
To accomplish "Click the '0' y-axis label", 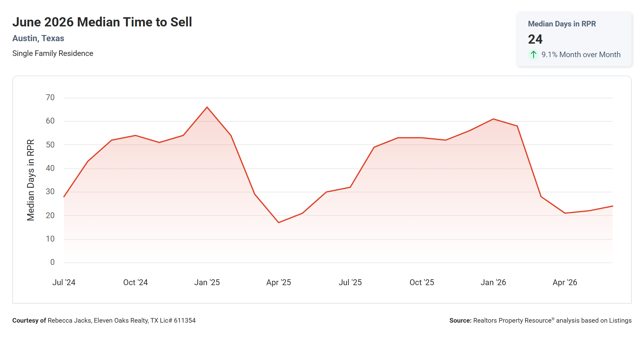I will 52,262.
